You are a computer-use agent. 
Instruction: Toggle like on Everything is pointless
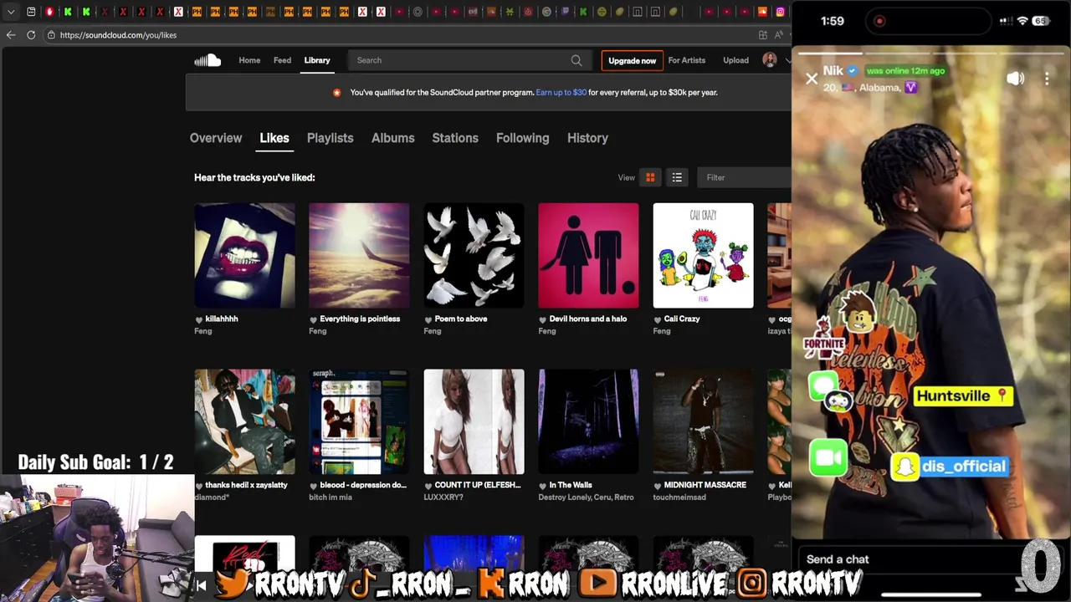click(x=314, y=319)
